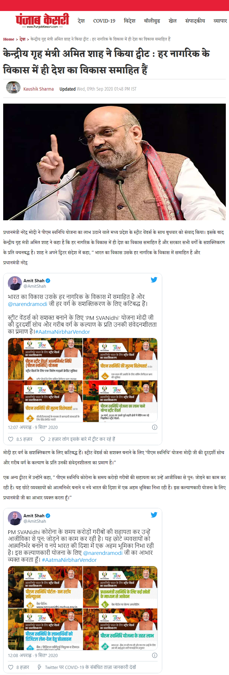
Task: Open the COVID-19 menu item
Action: pos(104,21)
